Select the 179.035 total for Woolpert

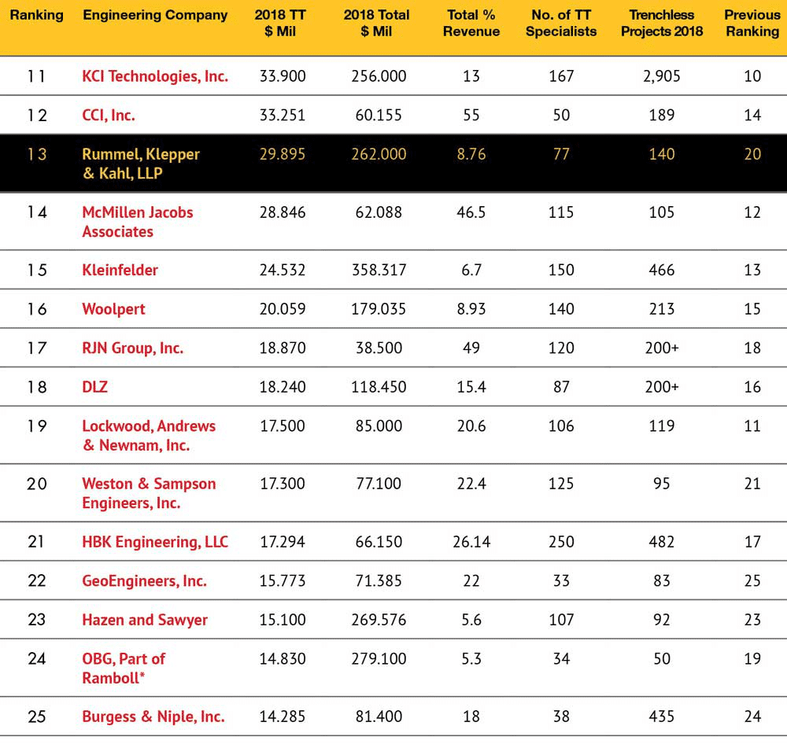point(379,309)
